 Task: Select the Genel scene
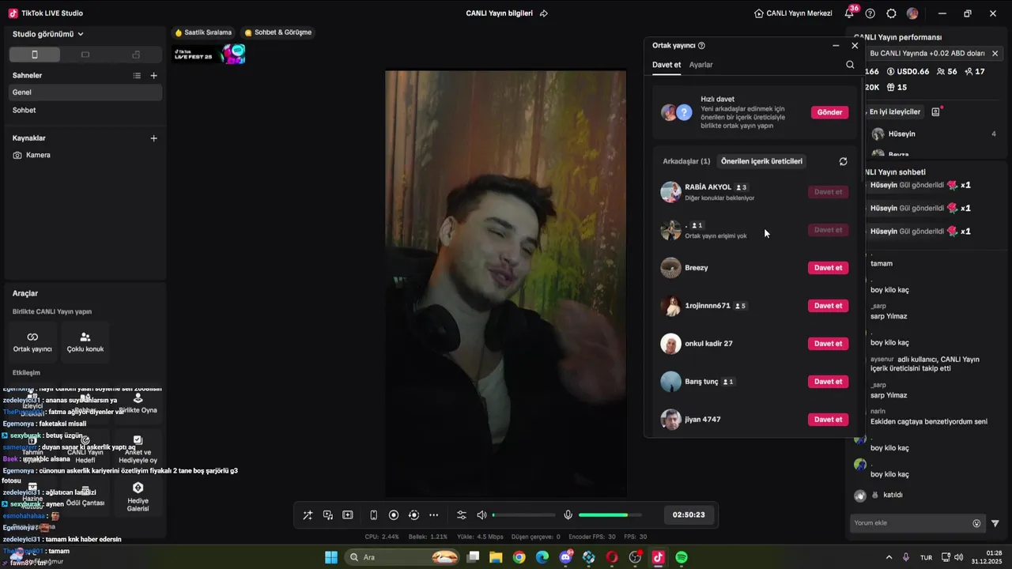pos(85,92)
